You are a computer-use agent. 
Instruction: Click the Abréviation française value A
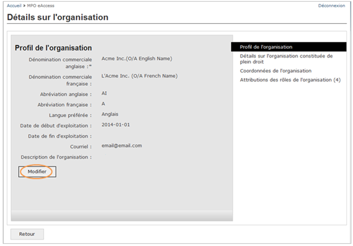pos(103,103)
